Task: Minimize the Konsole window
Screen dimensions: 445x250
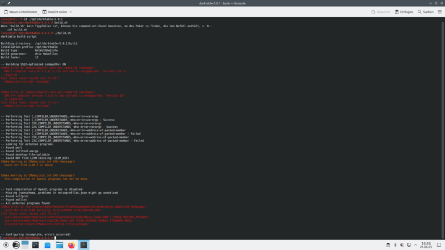Action: tap(431, 3)
